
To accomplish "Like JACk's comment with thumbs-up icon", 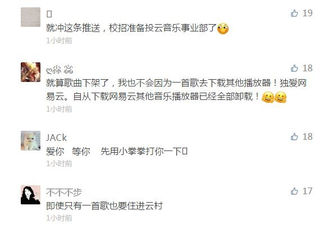I will point(294,136).
